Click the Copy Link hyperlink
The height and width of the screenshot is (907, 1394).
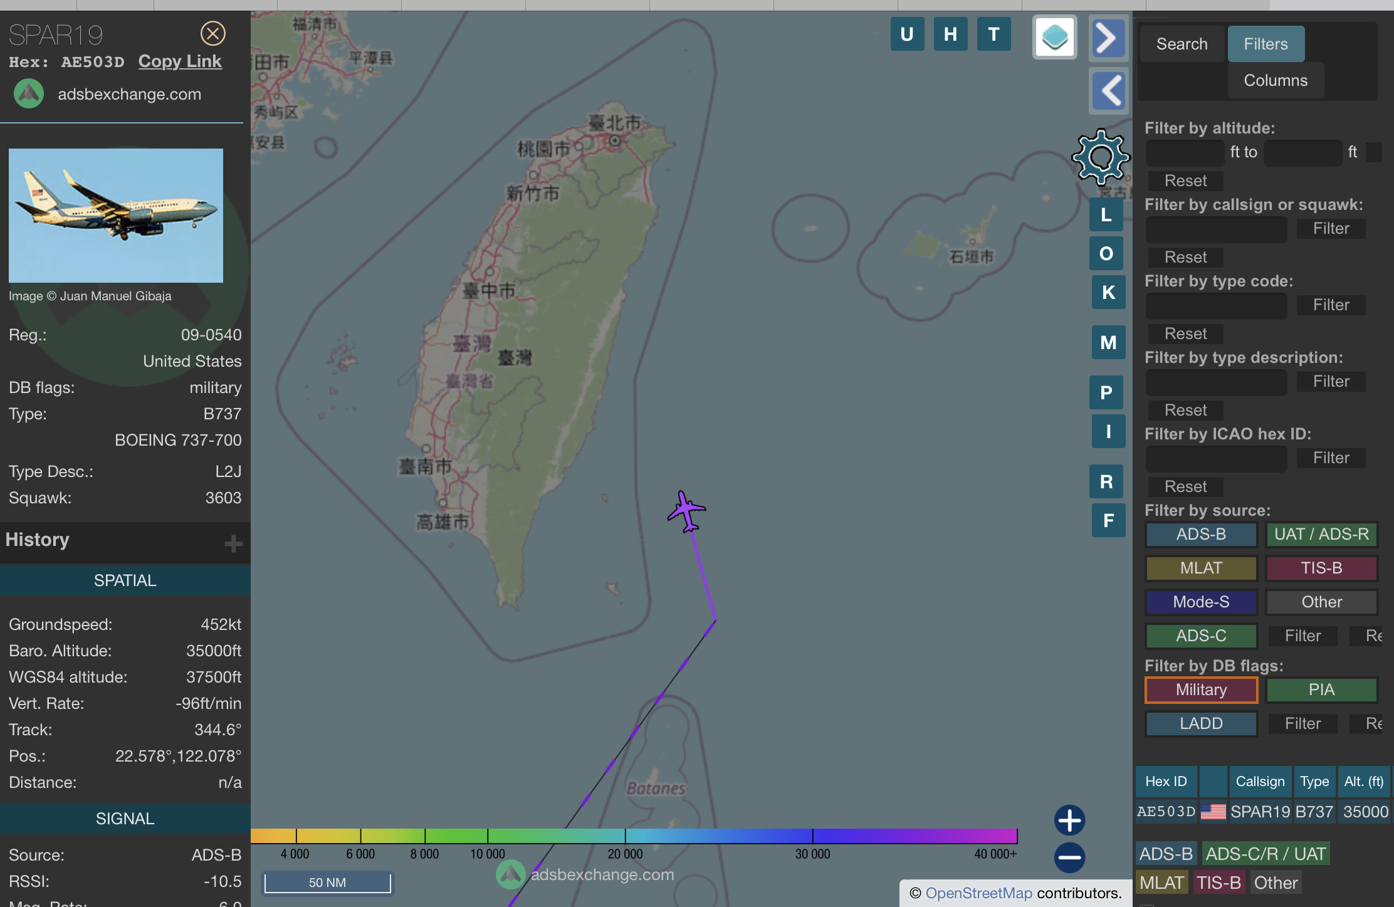point(180,61)
